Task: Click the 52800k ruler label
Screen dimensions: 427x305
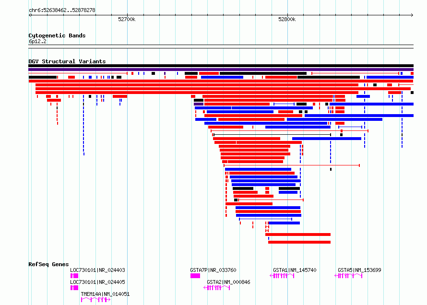Action: point(287,19)
